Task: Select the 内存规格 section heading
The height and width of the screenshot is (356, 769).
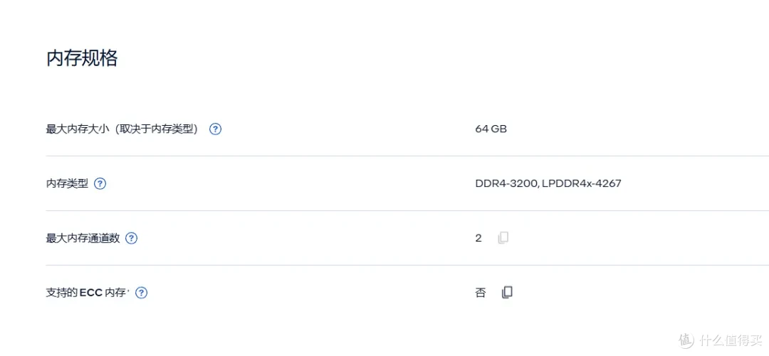Action: [82, 58]
